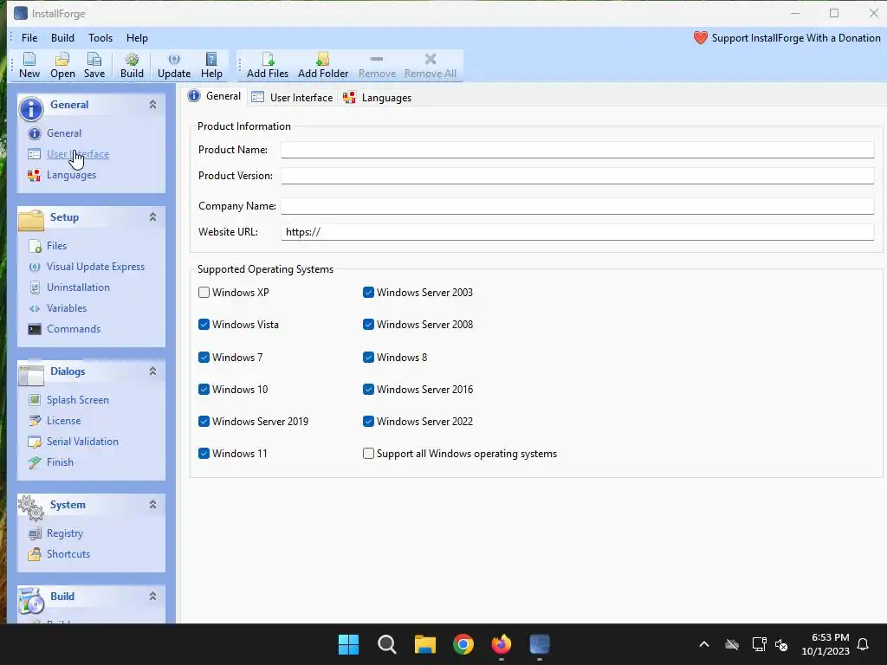
Task: Uncheck Windows Server 2019 support
Action: point(204,422)
